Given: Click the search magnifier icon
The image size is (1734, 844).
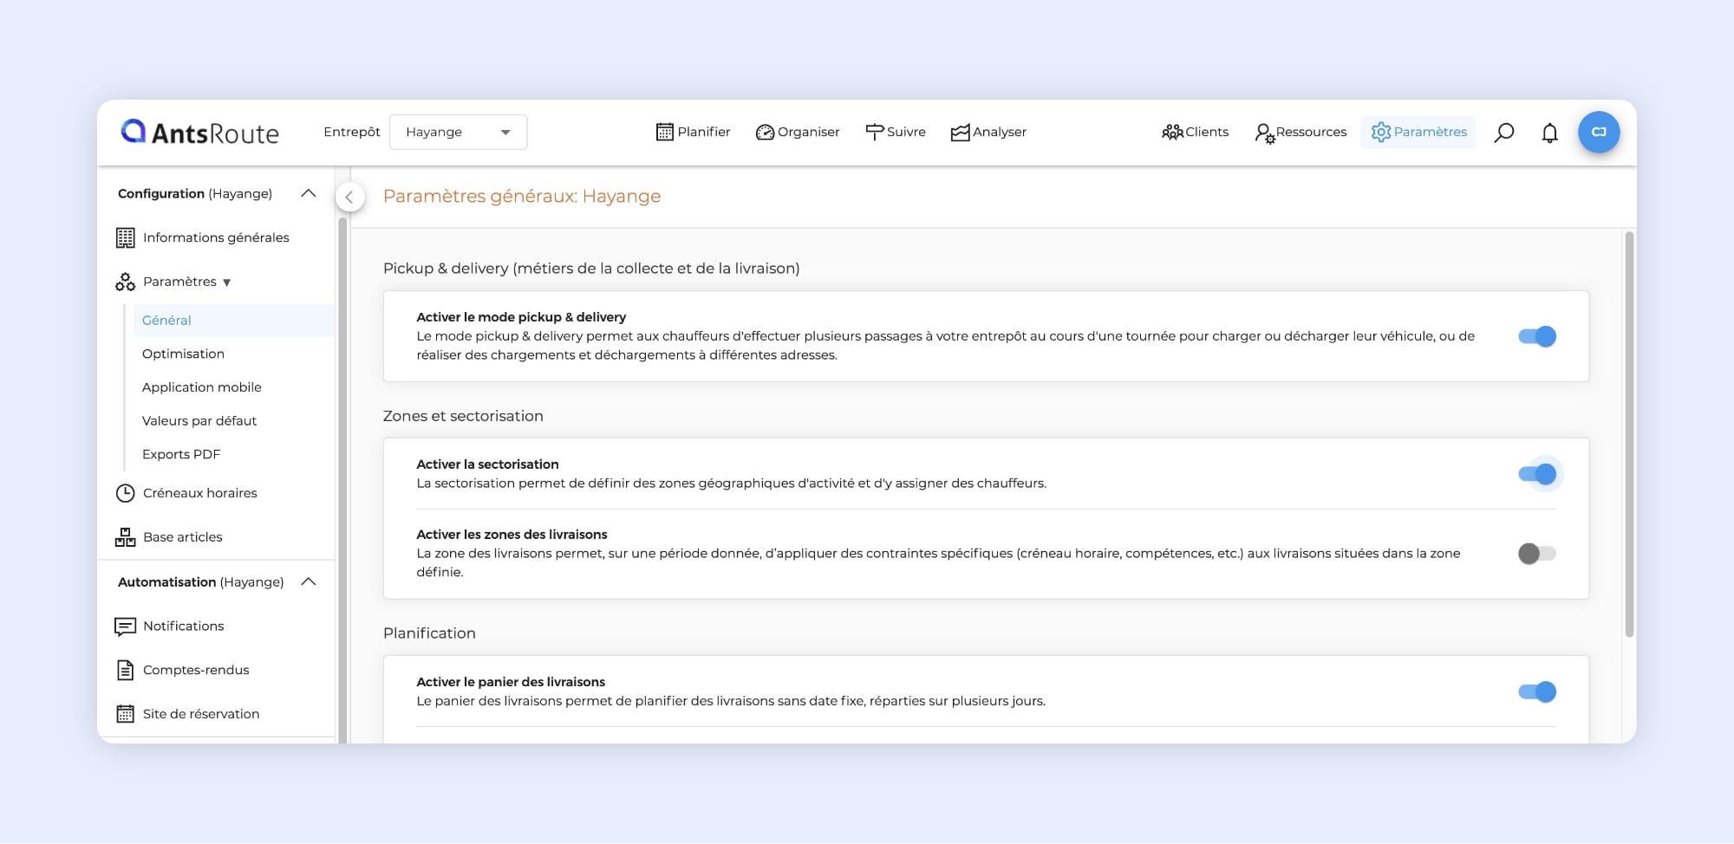Looking at the screenshot, I should coord(1503,133).
